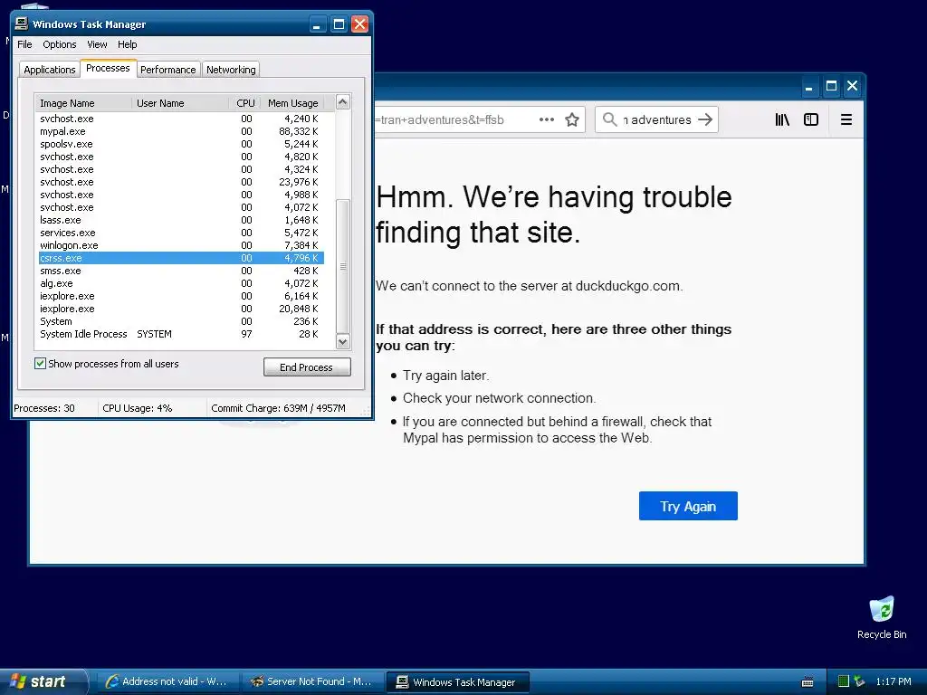
Task: Select the mypal.exe process row
Action: click(x=180, y=131)
